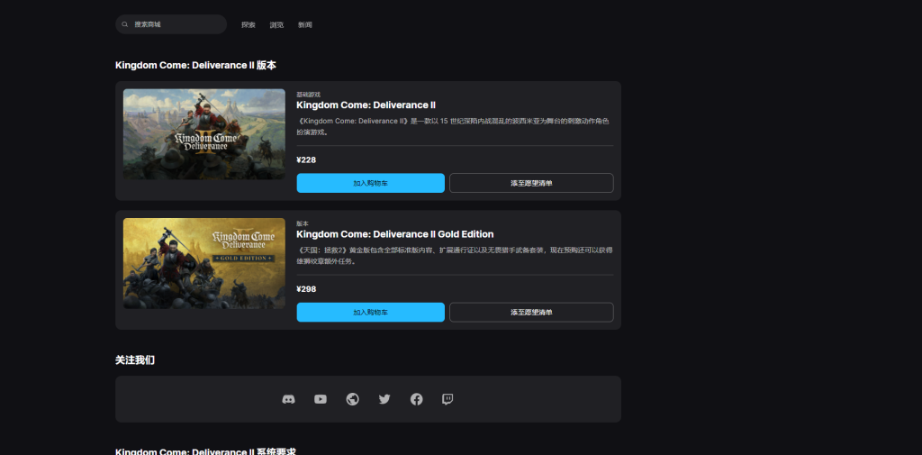Image resolution: width=922 pixels, height=455 pixels.
Task: Click the Kingdom Come: Deliverance II 版本 heading
Action: [x=195, y=66]
